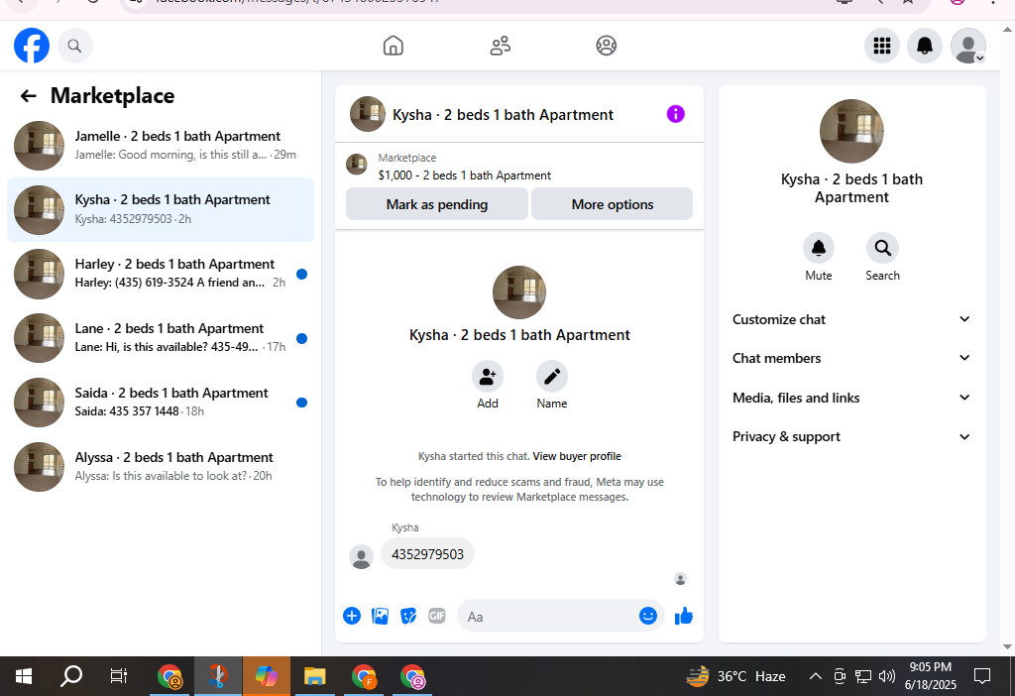
Task: Open Lane's apartment conversation
Action: point(161,337)
